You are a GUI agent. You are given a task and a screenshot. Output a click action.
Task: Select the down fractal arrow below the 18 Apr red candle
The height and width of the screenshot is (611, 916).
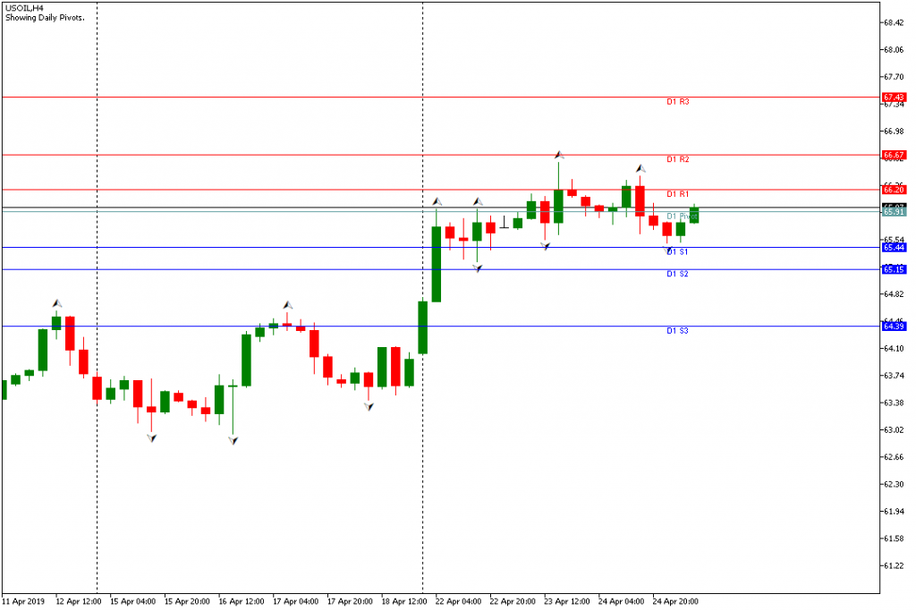click(x=369, y=406)
